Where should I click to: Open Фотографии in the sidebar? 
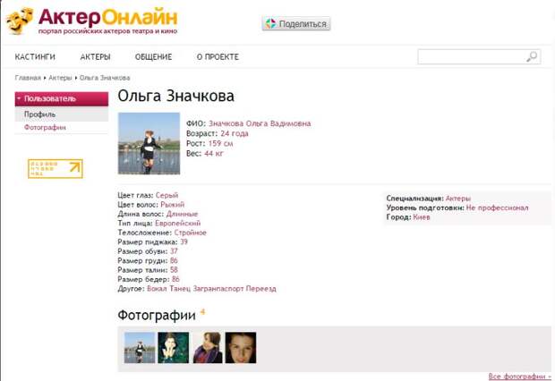point(45,128)
